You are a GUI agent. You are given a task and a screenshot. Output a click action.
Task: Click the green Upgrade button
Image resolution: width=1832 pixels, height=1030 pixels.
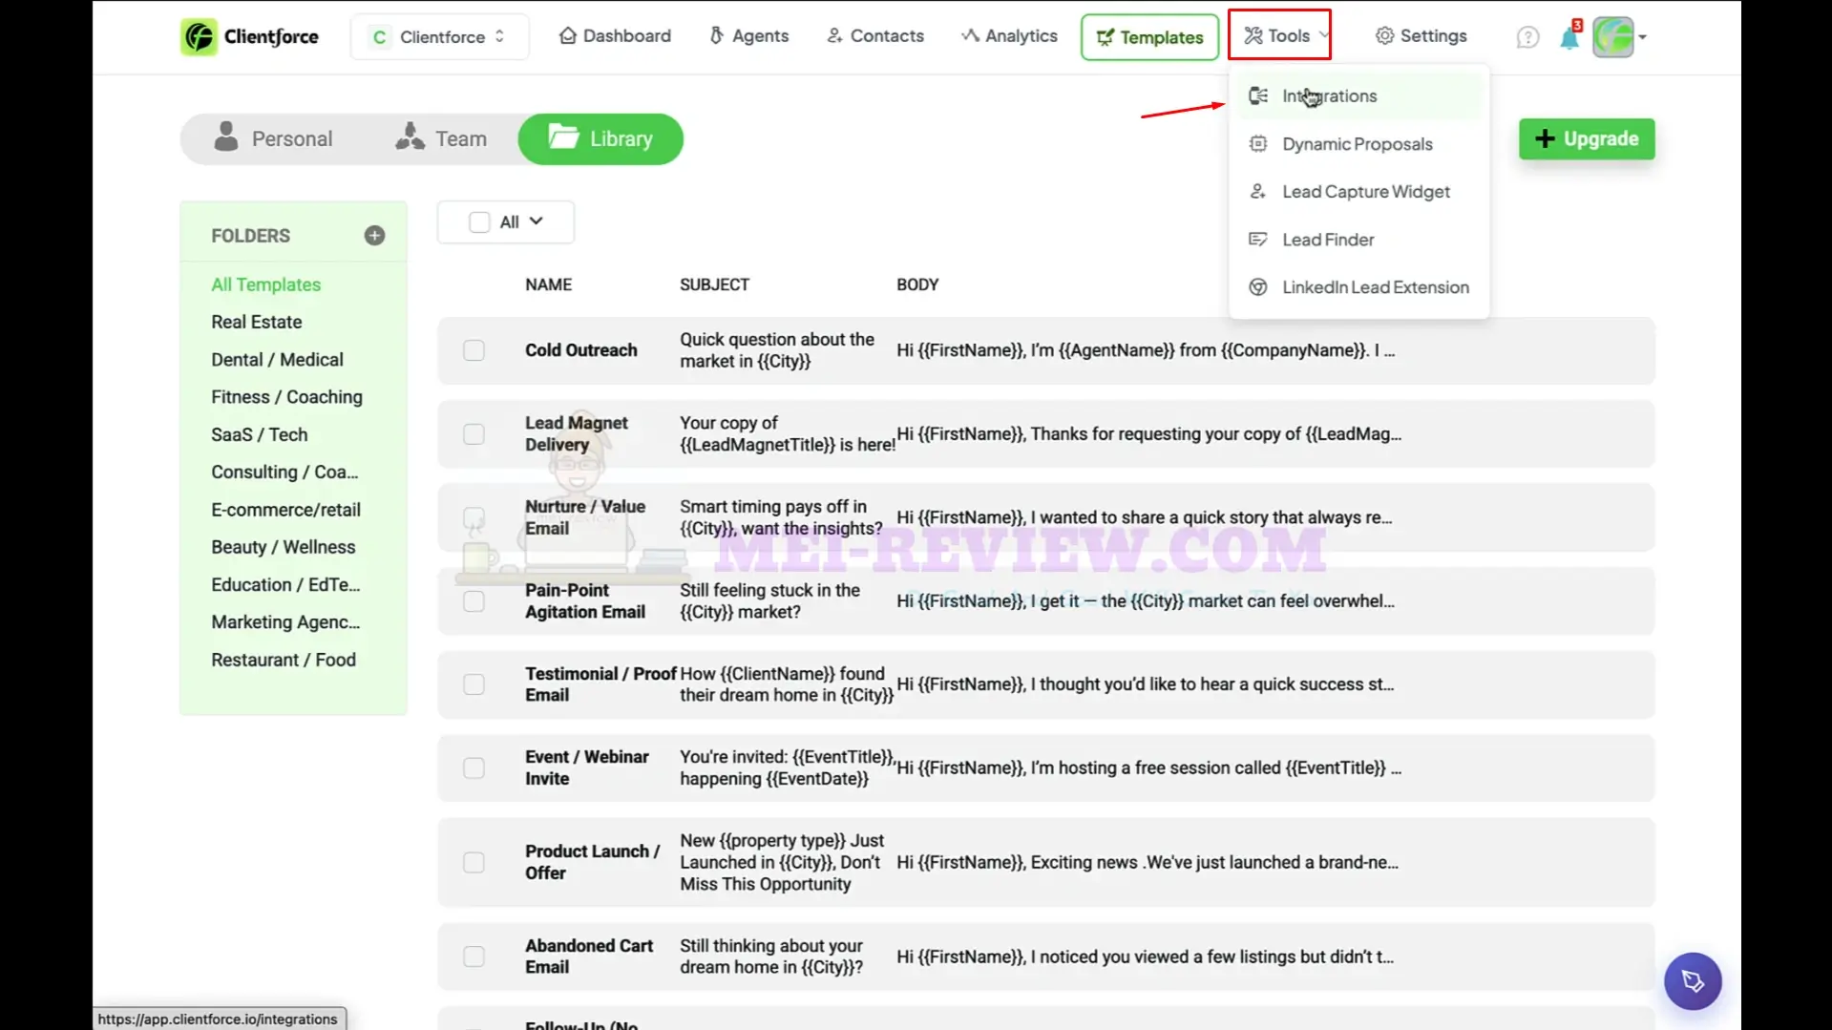click(1587, 139)
